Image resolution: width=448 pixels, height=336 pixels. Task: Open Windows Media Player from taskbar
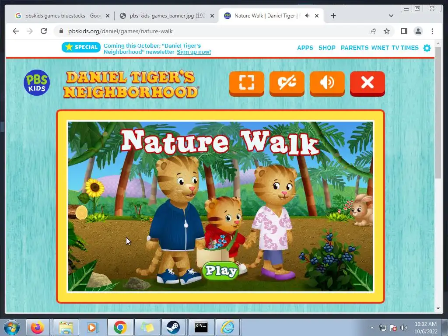click(x=92, y=327)
